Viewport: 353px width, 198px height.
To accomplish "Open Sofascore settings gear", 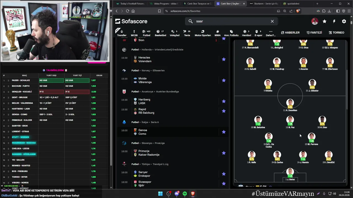I will coord(344,21).
